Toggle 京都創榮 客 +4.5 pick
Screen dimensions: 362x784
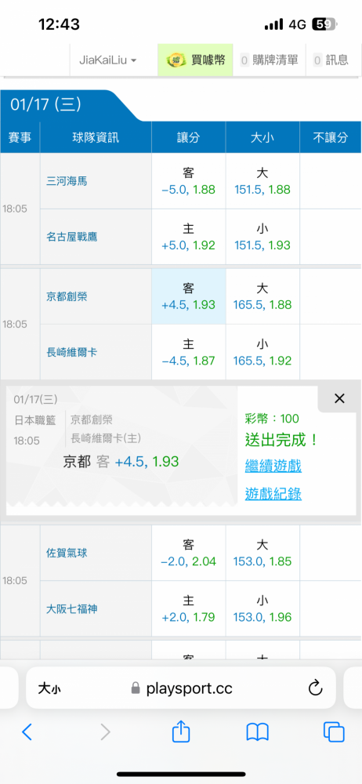[189, 296]
